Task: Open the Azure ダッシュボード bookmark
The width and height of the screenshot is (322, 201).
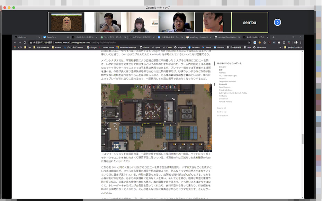Action: click(x=74, y=47)
